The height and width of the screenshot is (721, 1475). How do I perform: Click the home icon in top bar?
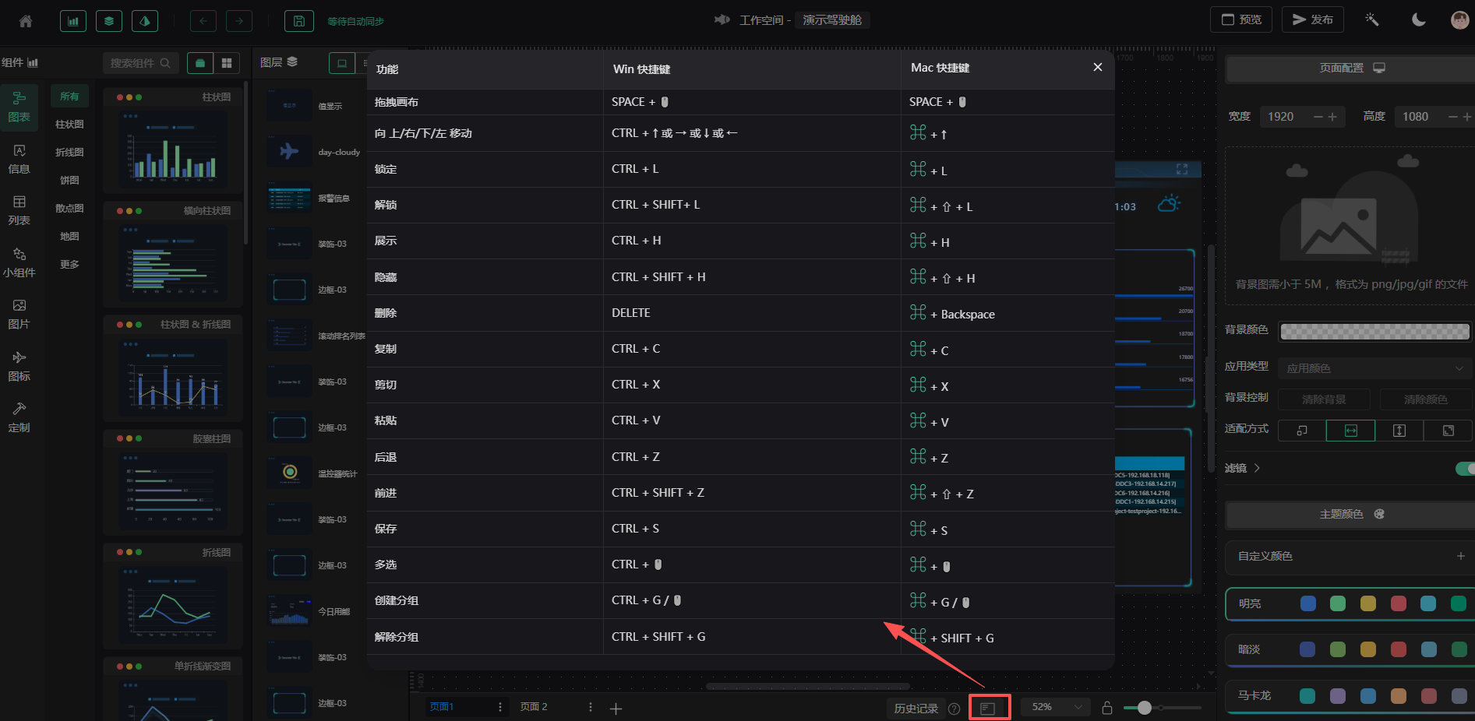[26, 21]
